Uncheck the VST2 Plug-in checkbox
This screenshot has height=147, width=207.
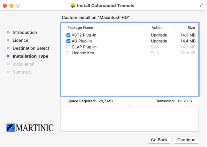[68, 35]
